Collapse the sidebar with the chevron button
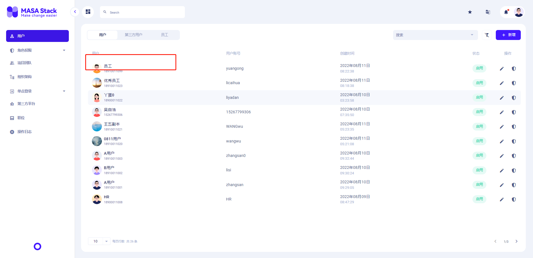 (x=75, y=12)
